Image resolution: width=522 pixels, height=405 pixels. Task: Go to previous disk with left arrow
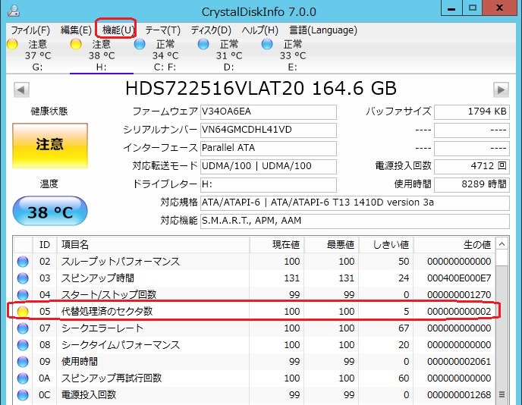tap(22, 89)
